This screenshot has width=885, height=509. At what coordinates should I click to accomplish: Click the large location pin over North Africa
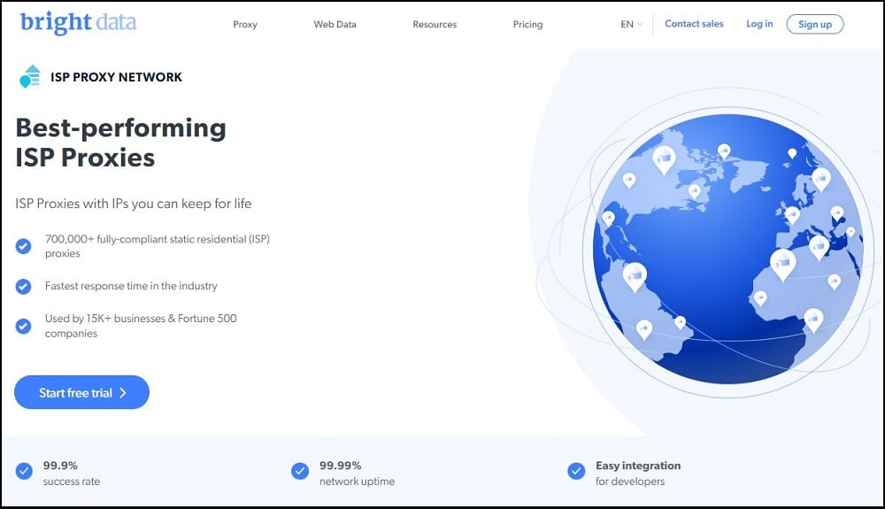pyautogui.click(x=783, y=264)
